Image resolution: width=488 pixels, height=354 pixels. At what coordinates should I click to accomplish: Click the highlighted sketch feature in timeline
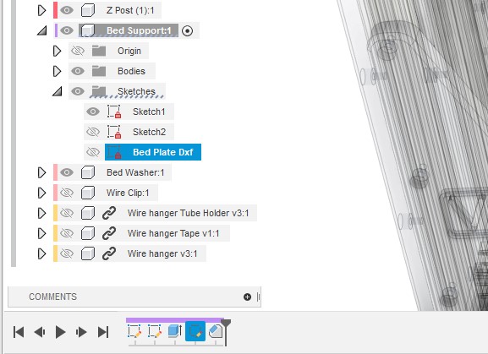(x=195, y=331)
